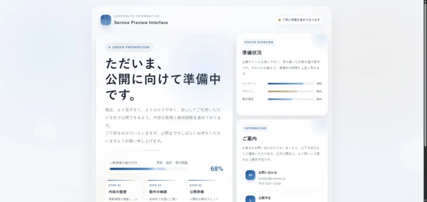Click the ご案内 heading

pos(250,139)
